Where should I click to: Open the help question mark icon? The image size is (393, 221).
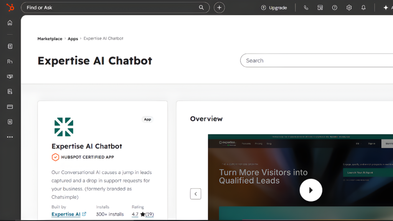point(335,8)
